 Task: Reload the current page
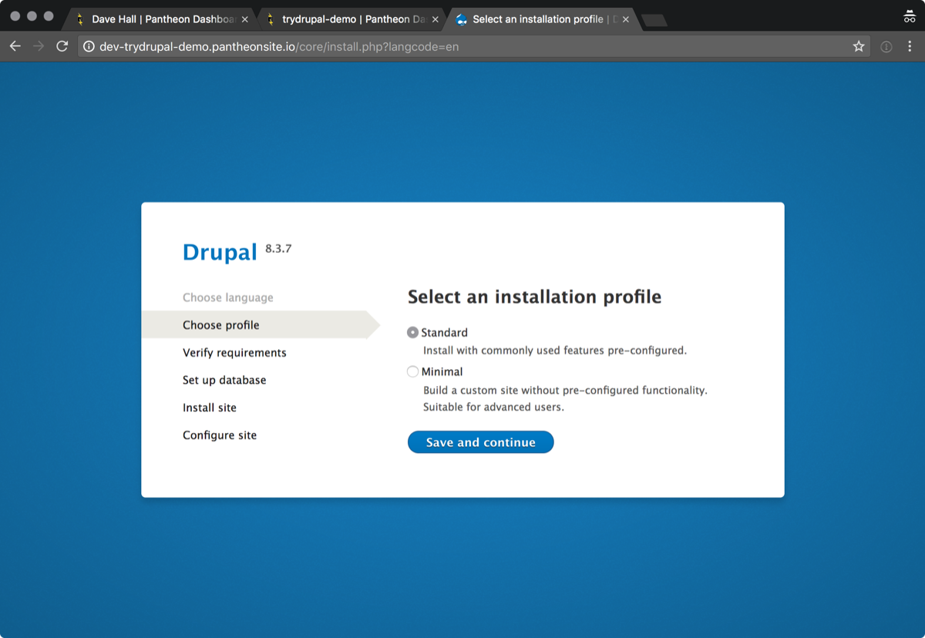[x=62, y=46]
